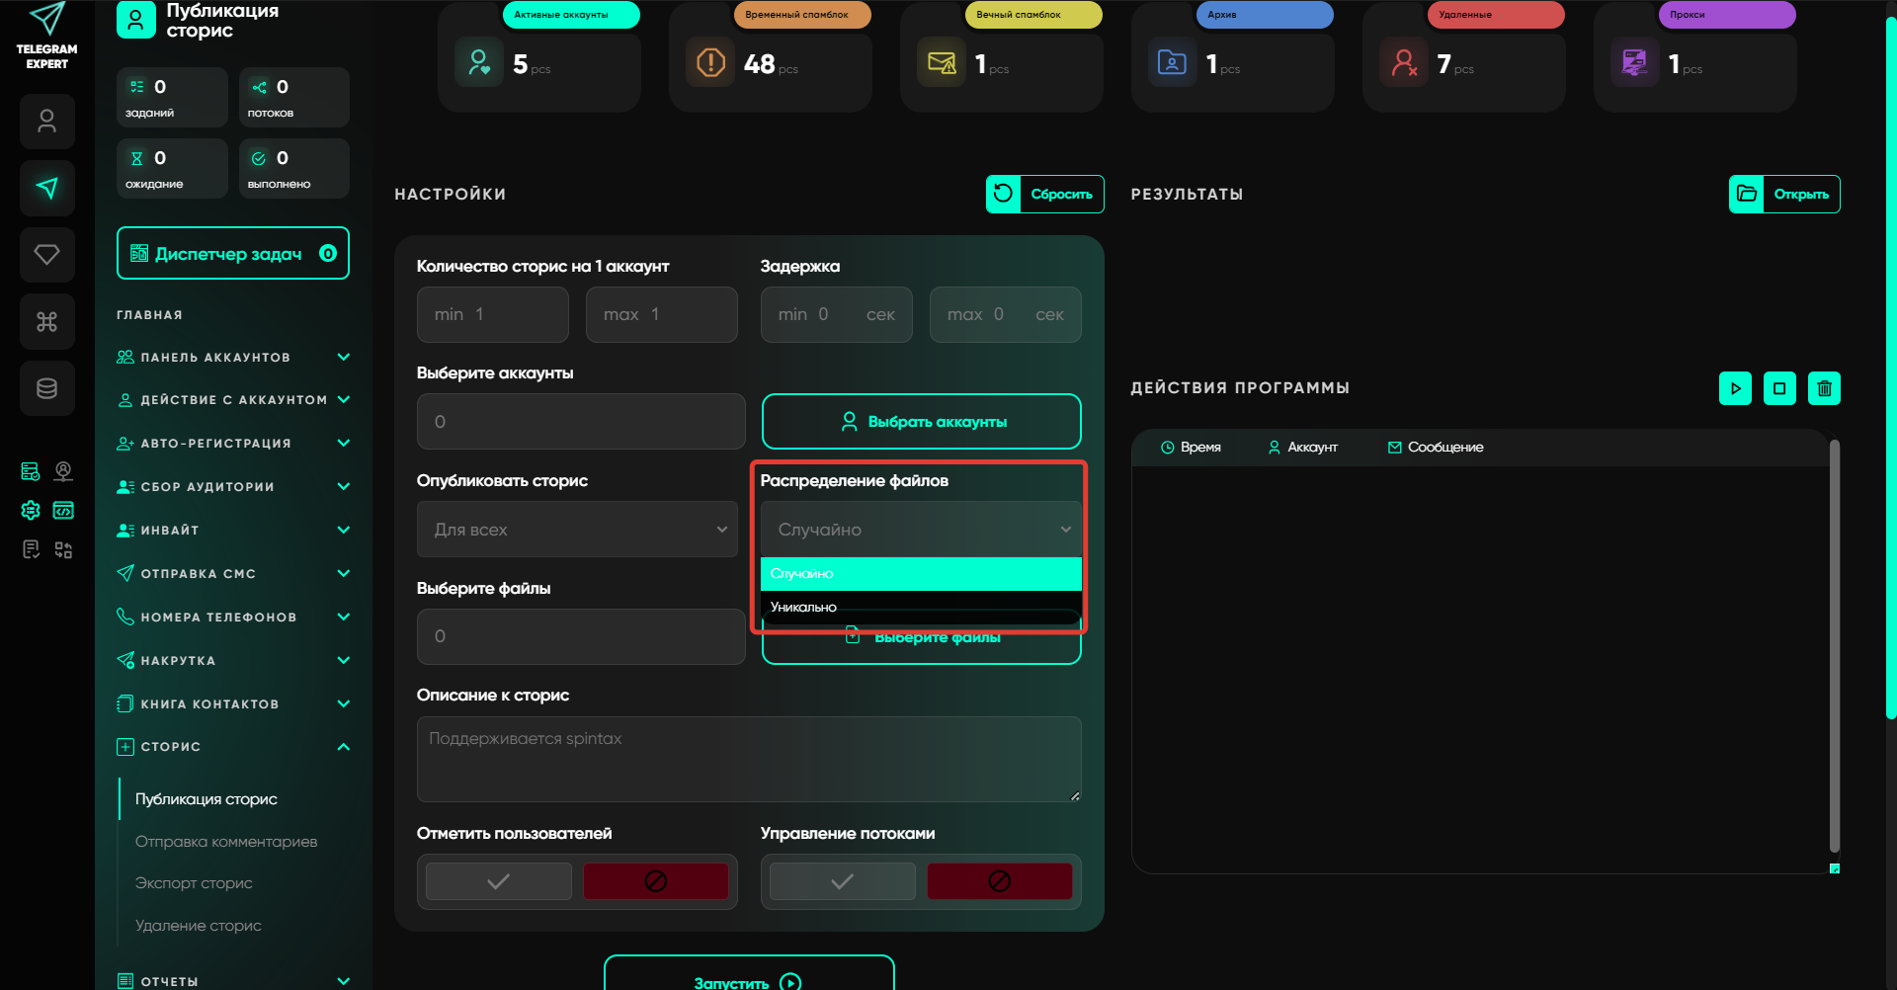Click the diamond icon in left sidebar

coord(46,255)
